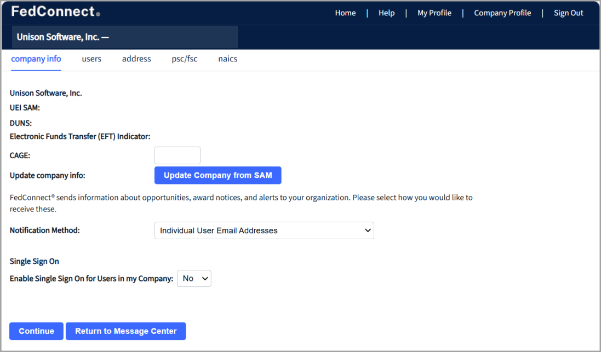Click the 'Unison Software, Inc. —' header banner
601x352 pixels.
coord(124,37)
